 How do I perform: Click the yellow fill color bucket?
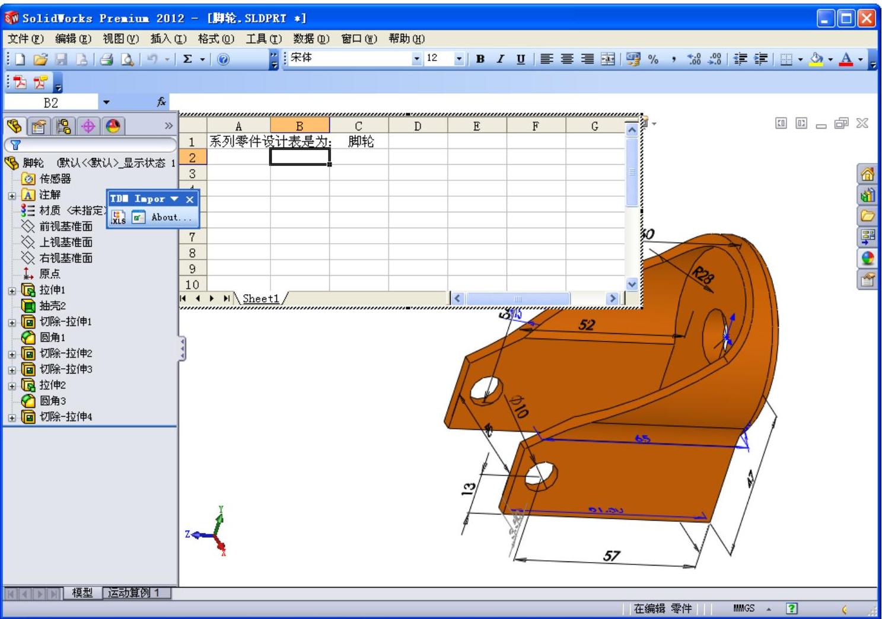click(x=817, y=59)
